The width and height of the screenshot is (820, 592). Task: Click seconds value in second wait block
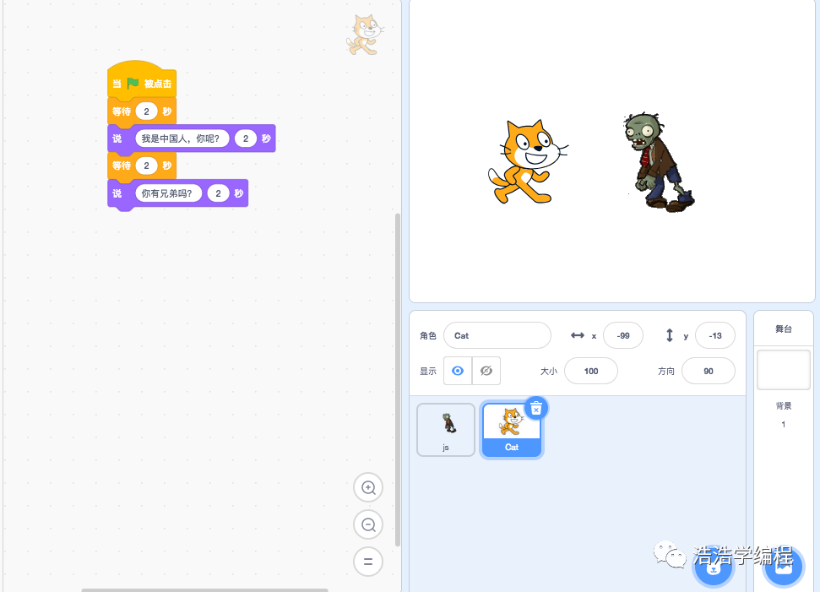click(x=146, y=166)
